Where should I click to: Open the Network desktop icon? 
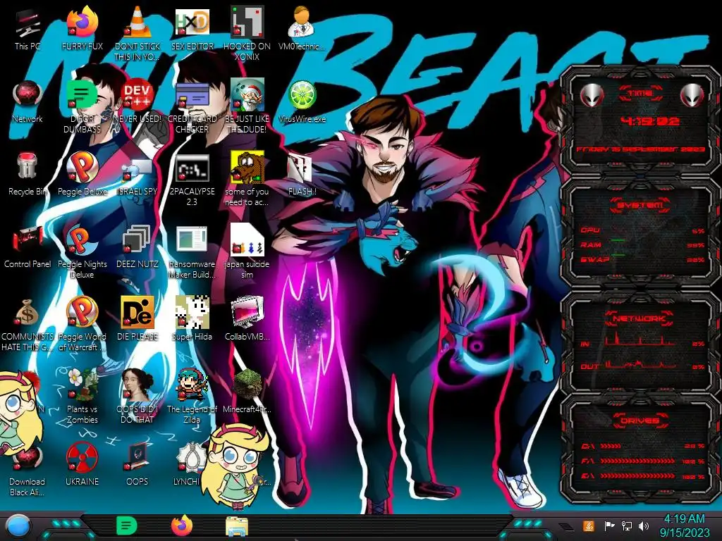(x=27, y=95)
